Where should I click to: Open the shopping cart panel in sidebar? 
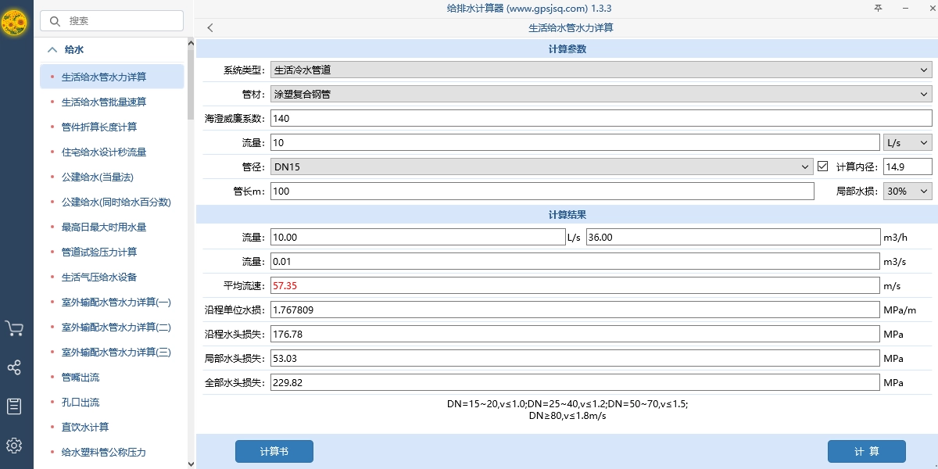(x=14, y=328)
